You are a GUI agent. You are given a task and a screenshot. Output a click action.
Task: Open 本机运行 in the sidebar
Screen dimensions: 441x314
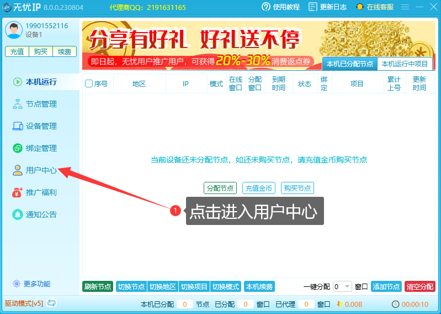(x=41, y=82)
